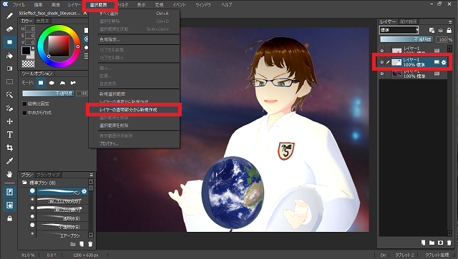This screenshot has width=458, height=259.
Task: Select the ellipse mode button in tool options
Action: (52, 83)
